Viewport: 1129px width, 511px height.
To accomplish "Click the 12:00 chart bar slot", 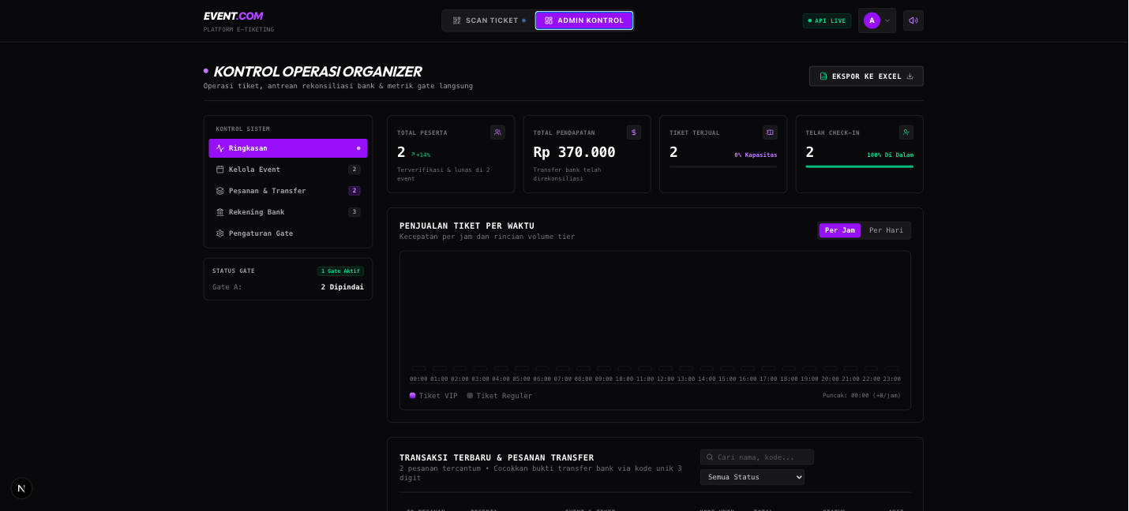I will [x=666, y=368].
